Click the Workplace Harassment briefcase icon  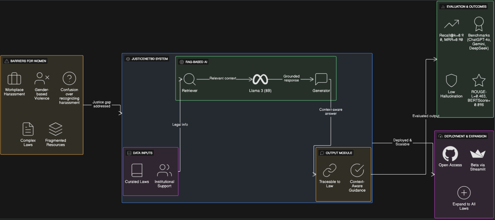click(x=14, y=79)
